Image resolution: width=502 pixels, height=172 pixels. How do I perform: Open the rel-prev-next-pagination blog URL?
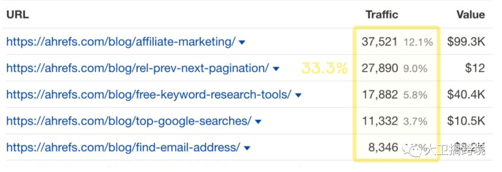click(x=138, y=68)
